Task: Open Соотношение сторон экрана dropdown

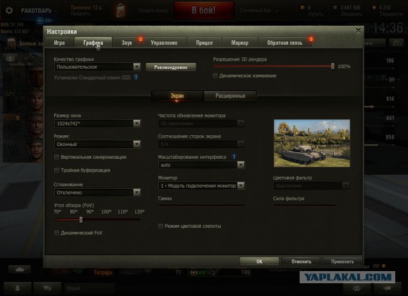Action: pyautogui.click(x=201, y=144)
